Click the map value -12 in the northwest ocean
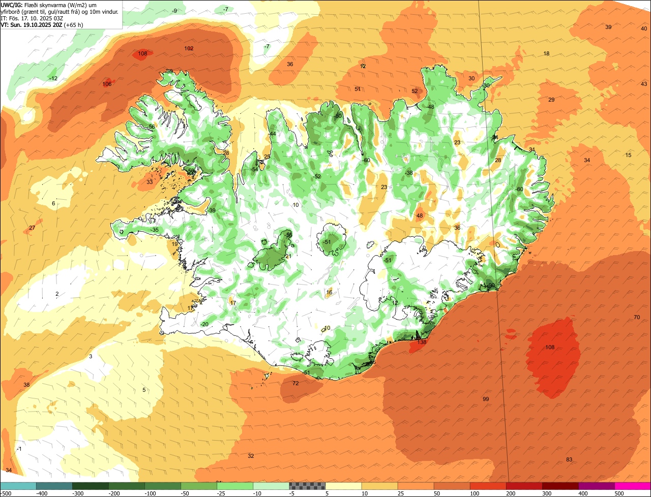 tap(53, 78)
